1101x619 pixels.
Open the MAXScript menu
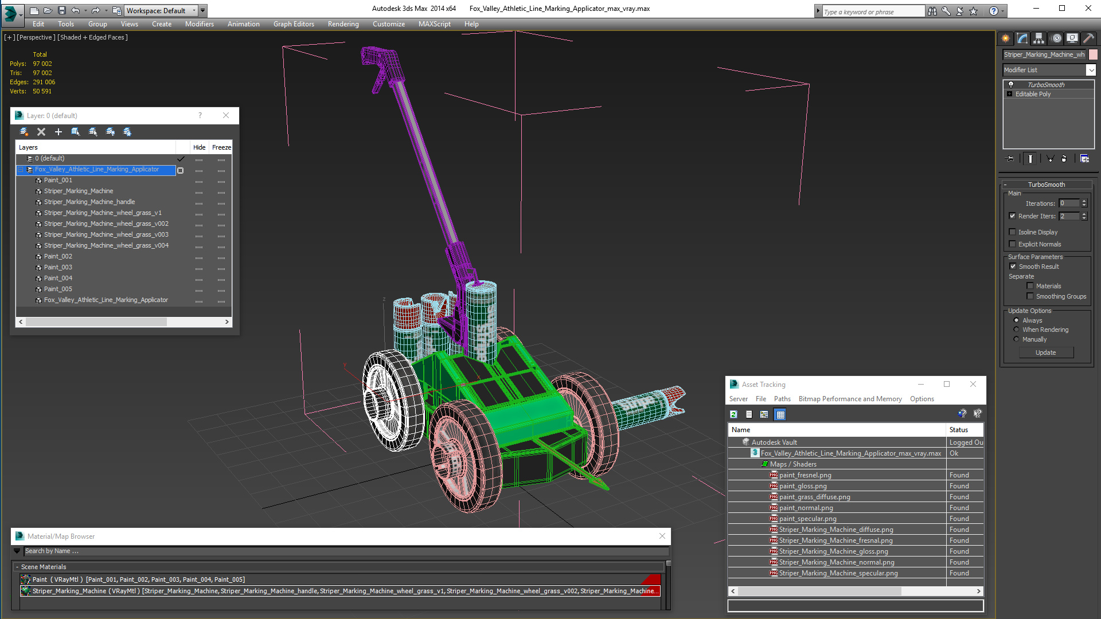click(435, 24)
